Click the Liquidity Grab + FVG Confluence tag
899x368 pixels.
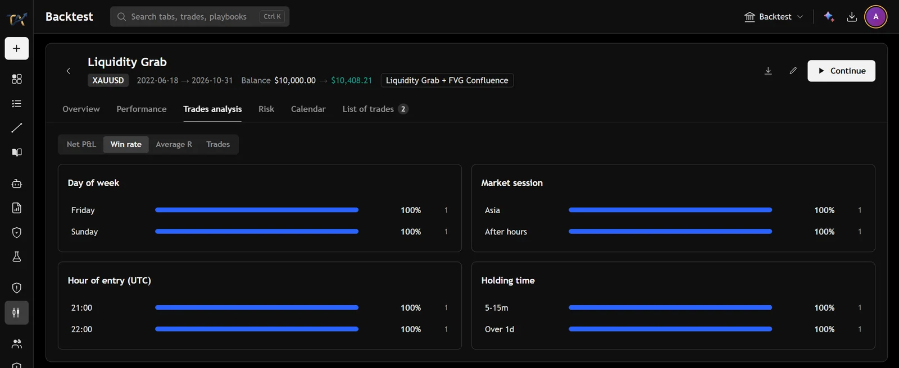pos(447,80)
